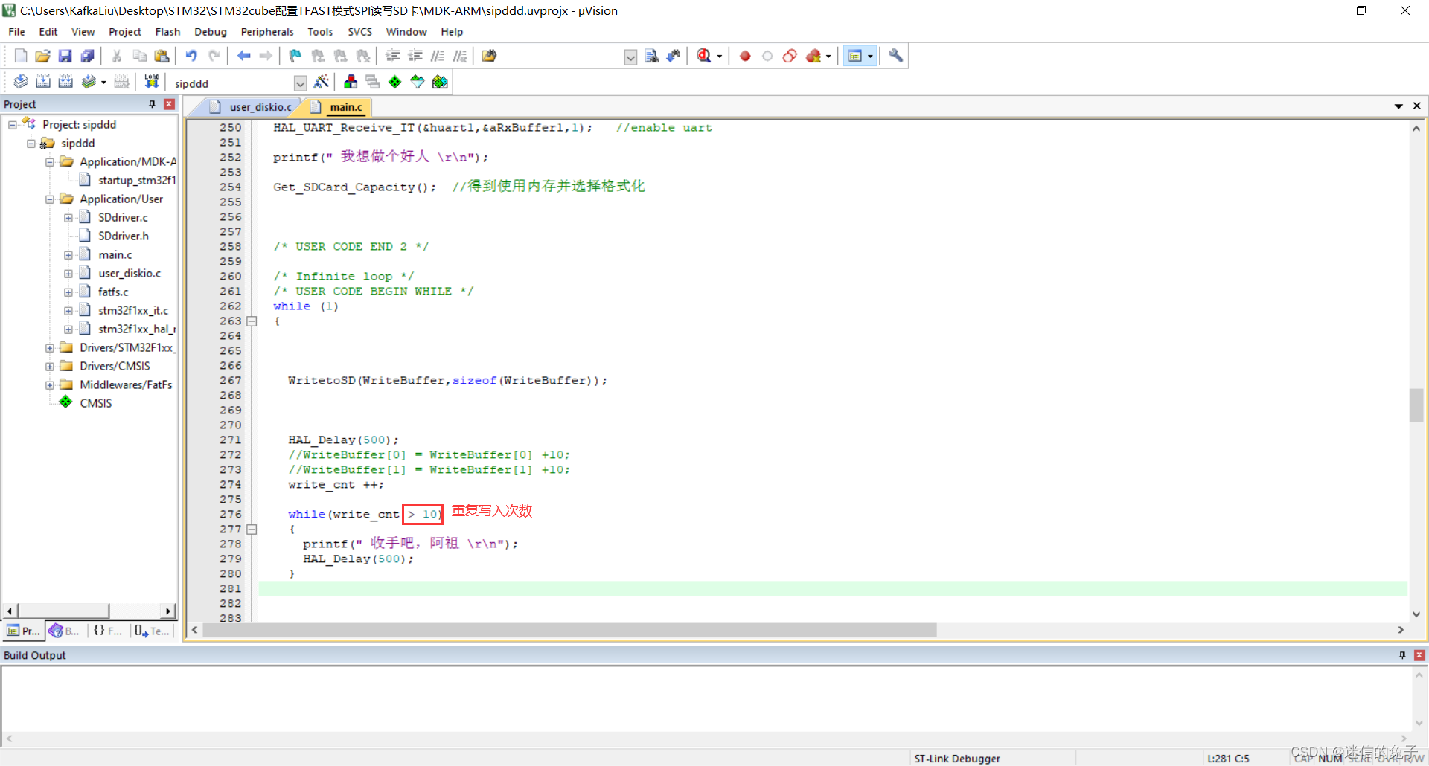This screenshot has width=1429, height=766.
Task: Expand the Drivers/CMSIS folder
Action: pyautogui.click(x=50, y=366)
